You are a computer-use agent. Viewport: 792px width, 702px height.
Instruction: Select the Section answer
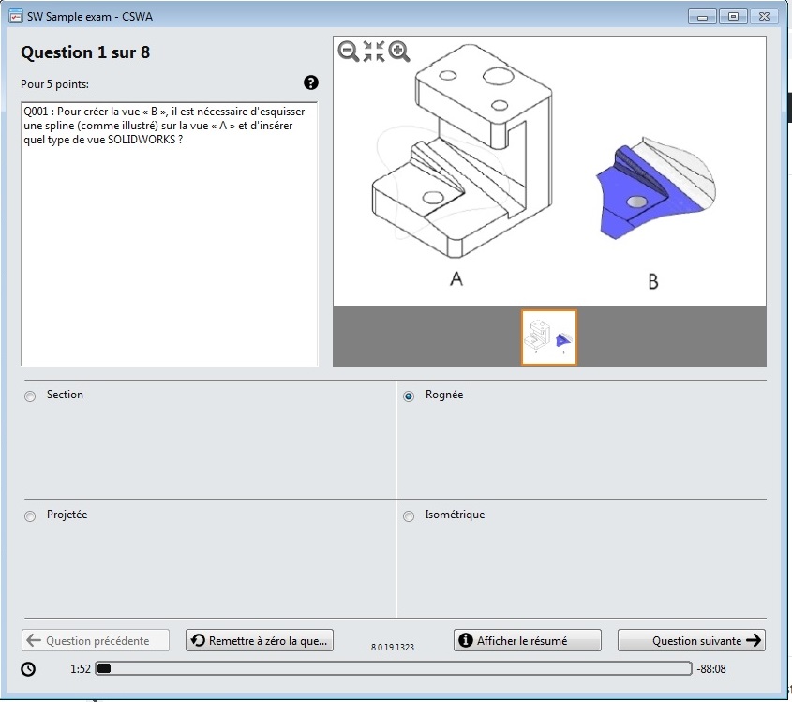point(30,396)
